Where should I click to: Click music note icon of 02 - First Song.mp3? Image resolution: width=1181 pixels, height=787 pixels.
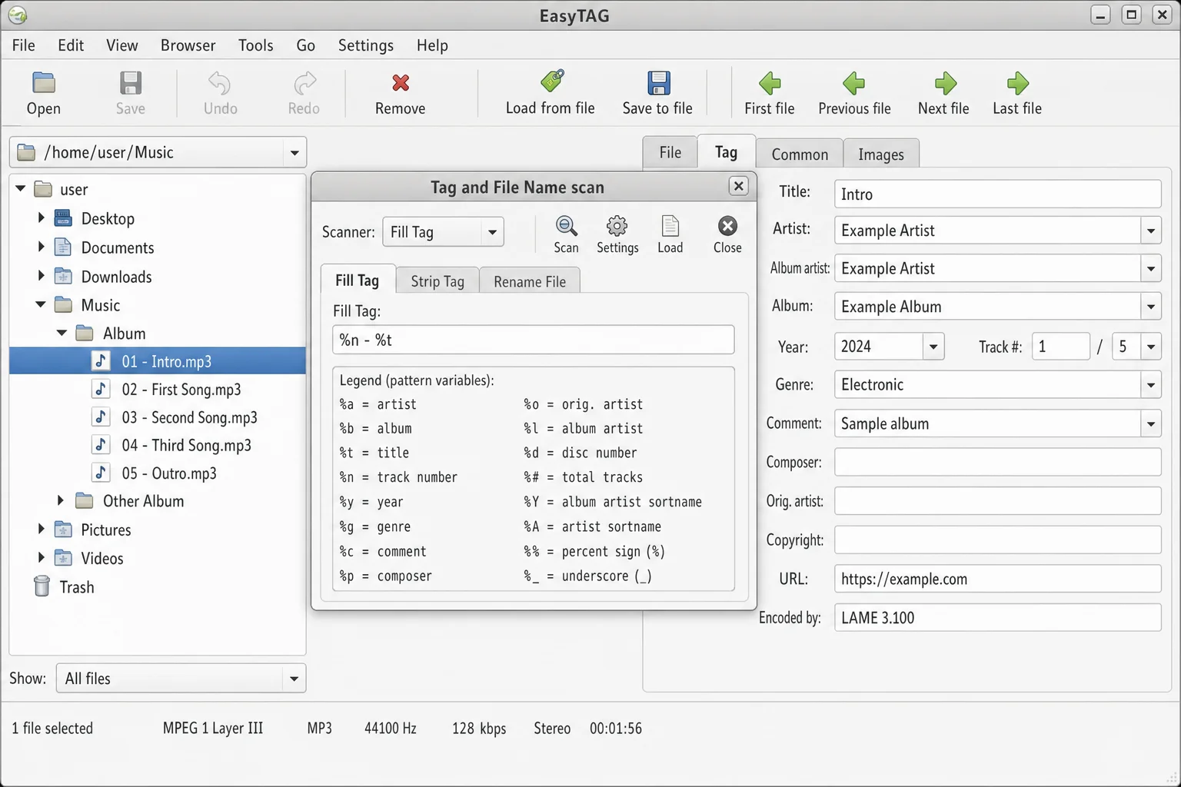point(101,389)
